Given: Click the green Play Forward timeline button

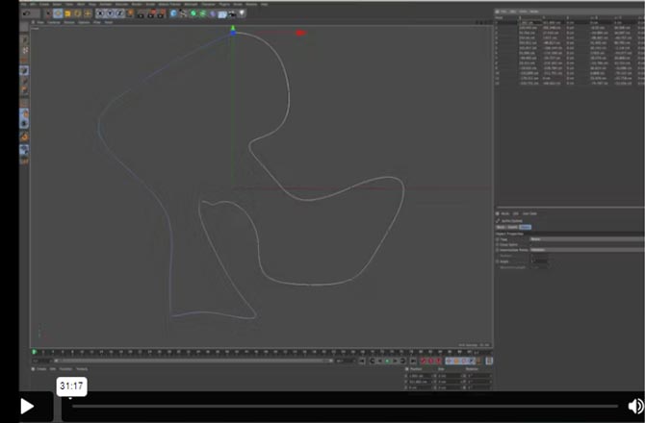Looking at the screenshot, I should coord(388,361).
